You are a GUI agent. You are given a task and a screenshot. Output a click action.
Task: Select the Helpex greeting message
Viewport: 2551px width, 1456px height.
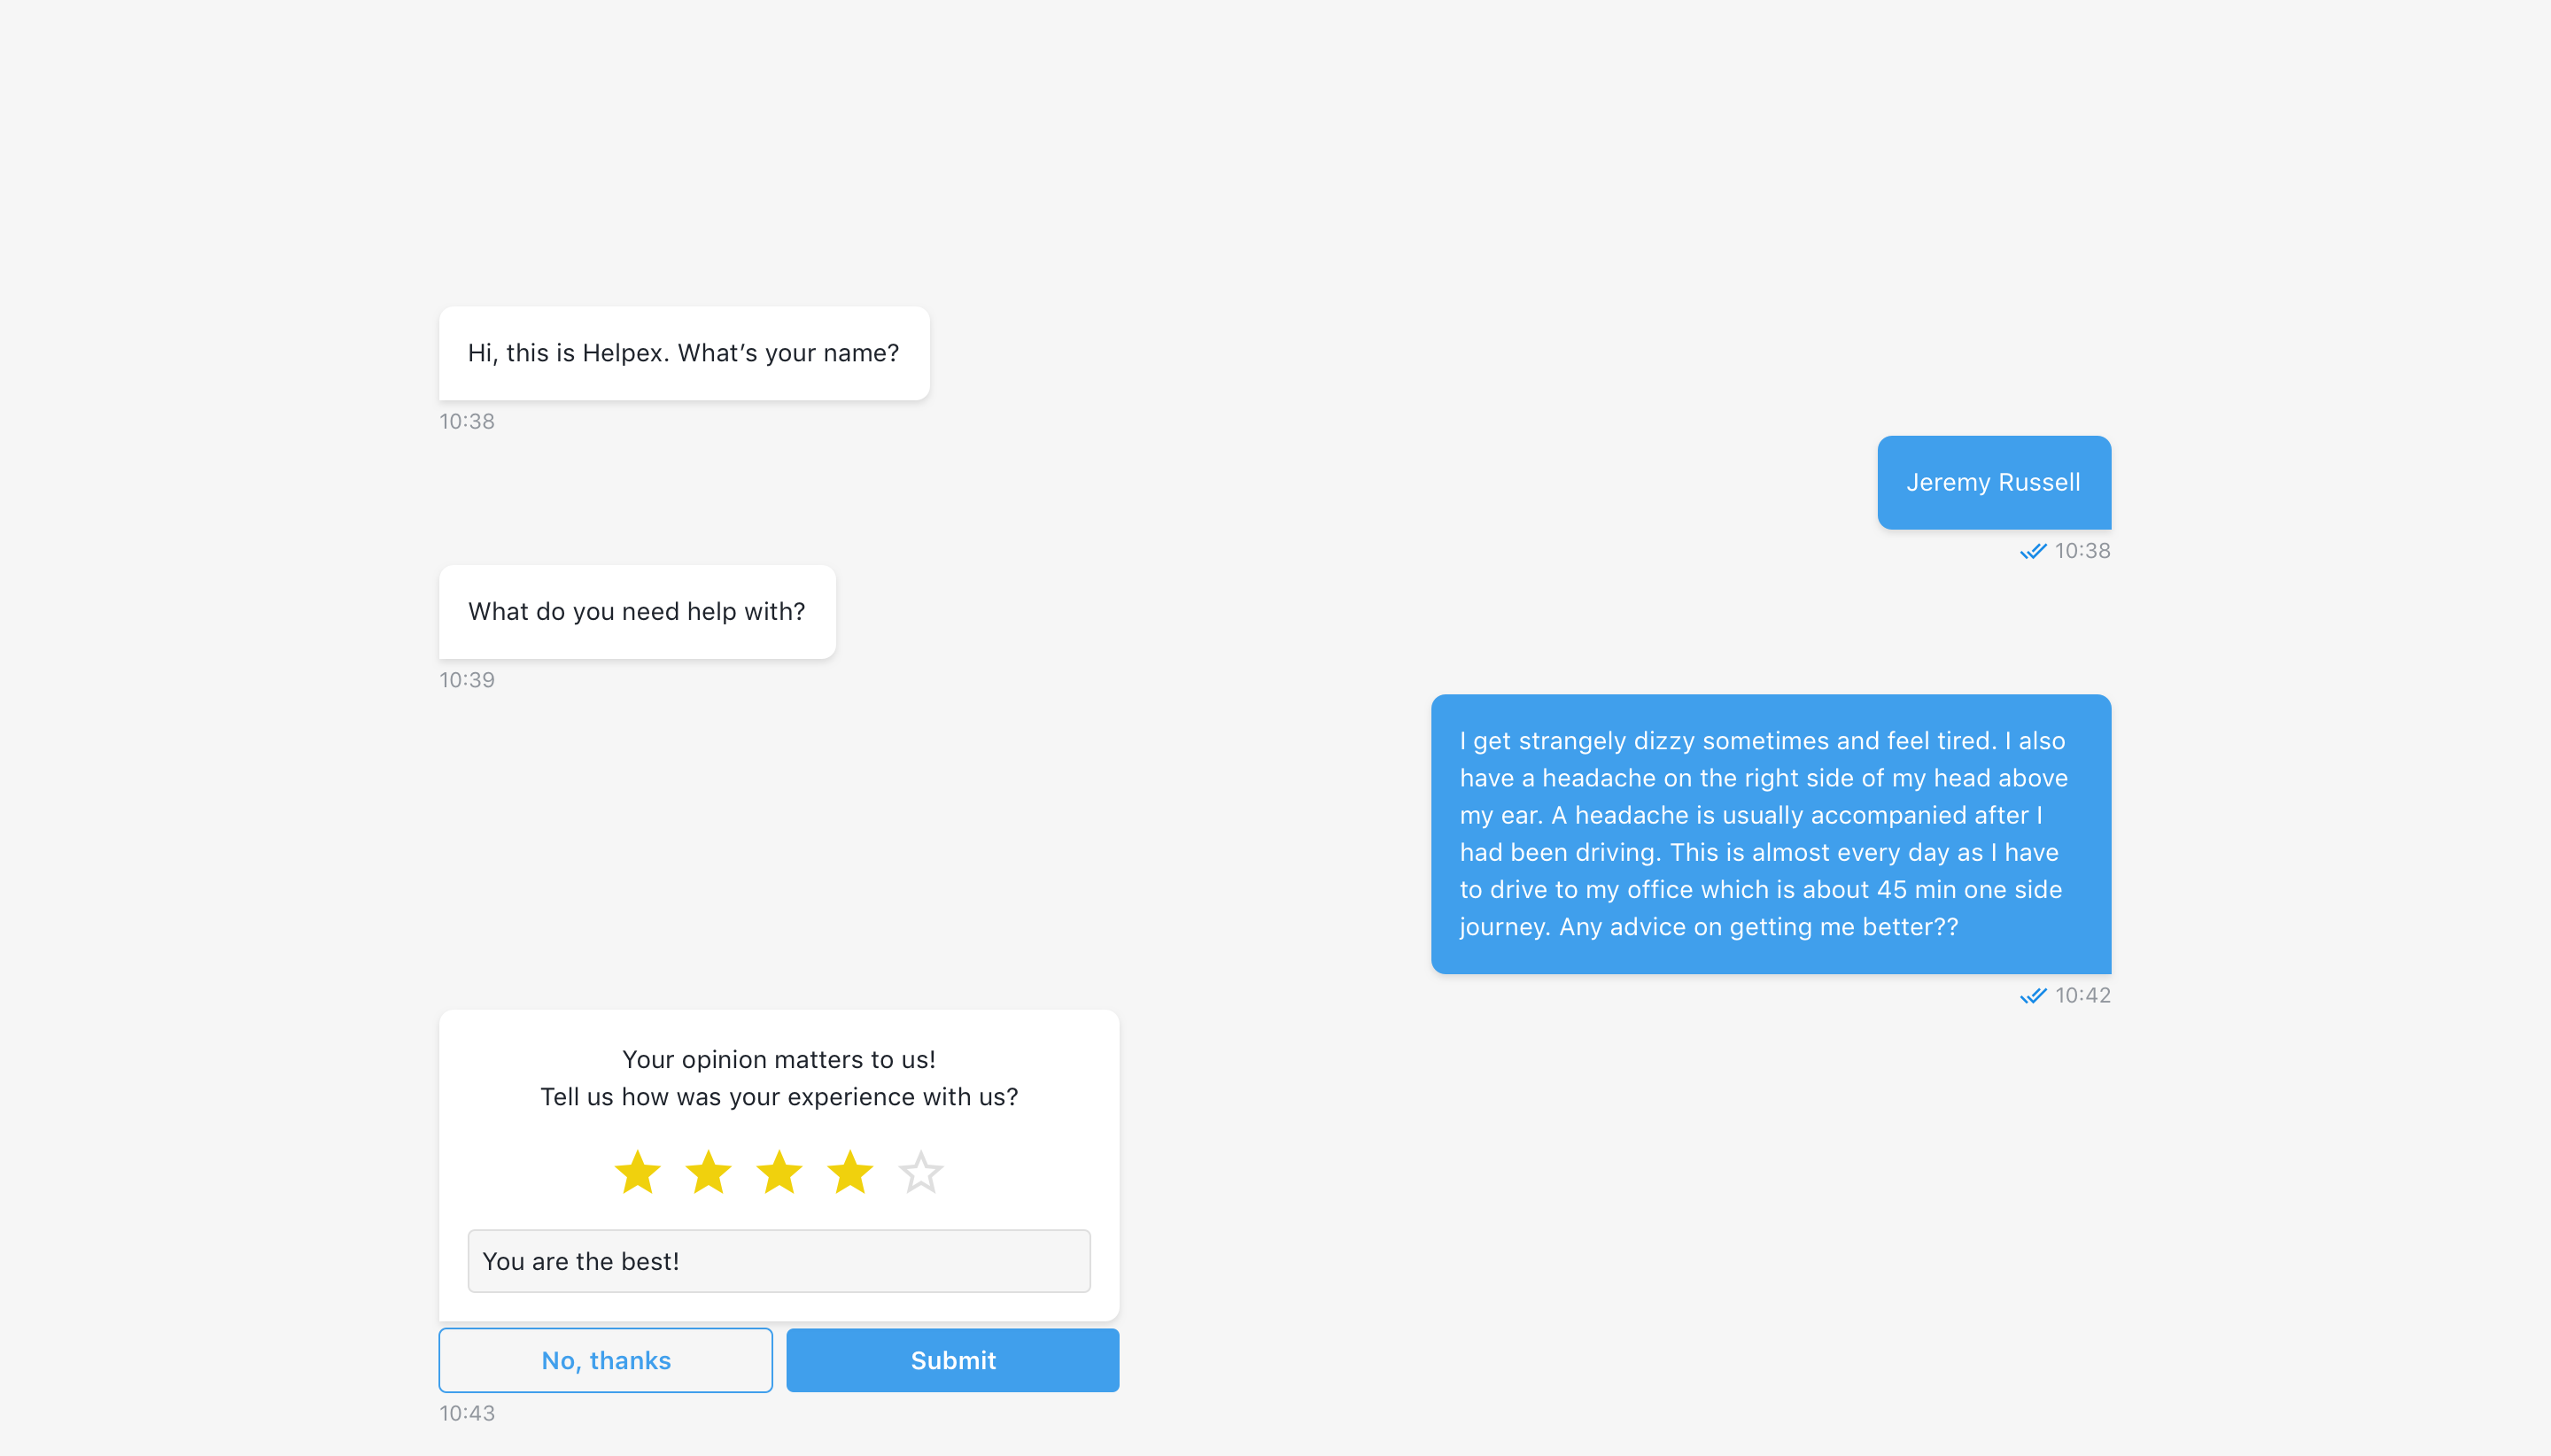click(x=683, y=353)
